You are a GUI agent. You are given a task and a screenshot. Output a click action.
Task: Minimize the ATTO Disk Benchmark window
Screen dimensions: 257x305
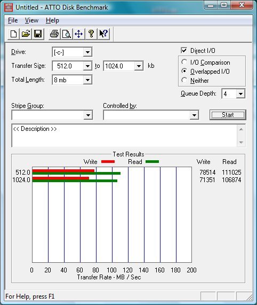[210, 5]
